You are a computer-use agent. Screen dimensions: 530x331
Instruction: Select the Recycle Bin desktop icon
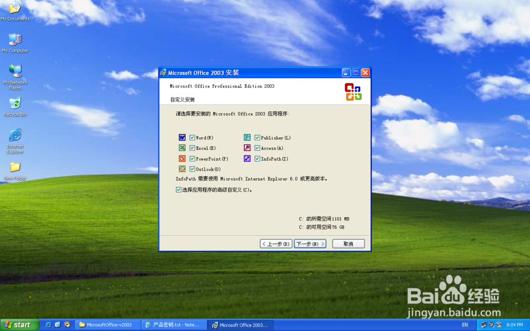pos(15,107)
